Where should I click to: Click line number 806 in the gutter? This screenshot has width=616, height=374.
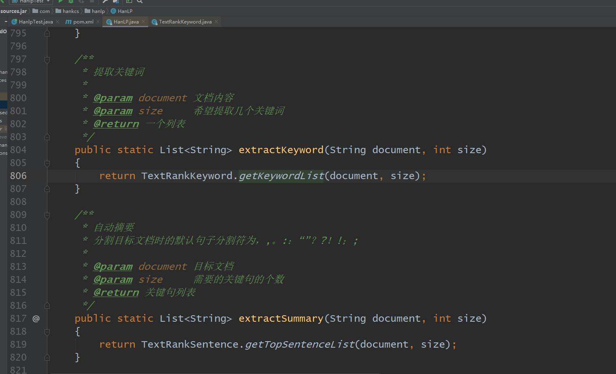click(x=18, y=176)
